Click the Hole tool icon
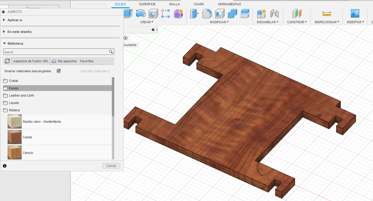 [153, 13]
